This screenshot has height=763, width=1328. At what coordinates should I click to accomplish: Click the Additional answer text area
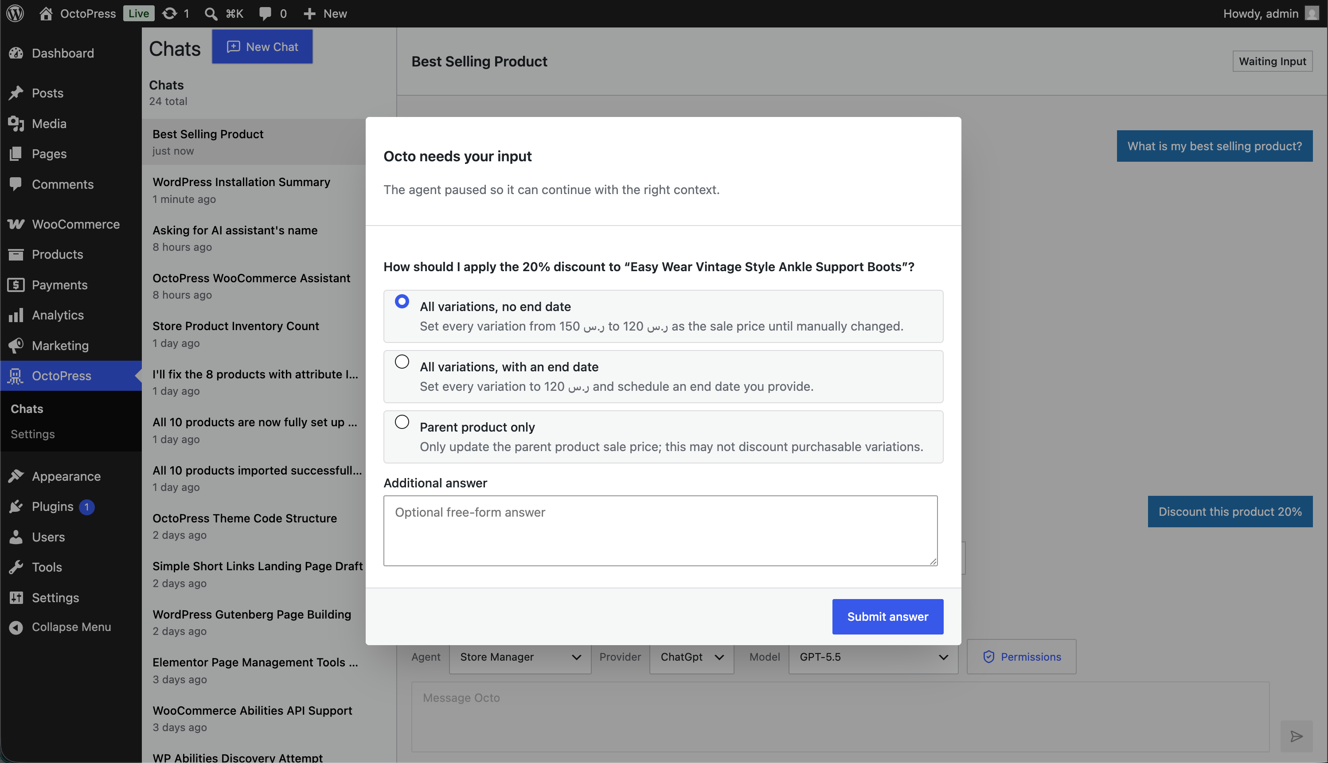660,530
